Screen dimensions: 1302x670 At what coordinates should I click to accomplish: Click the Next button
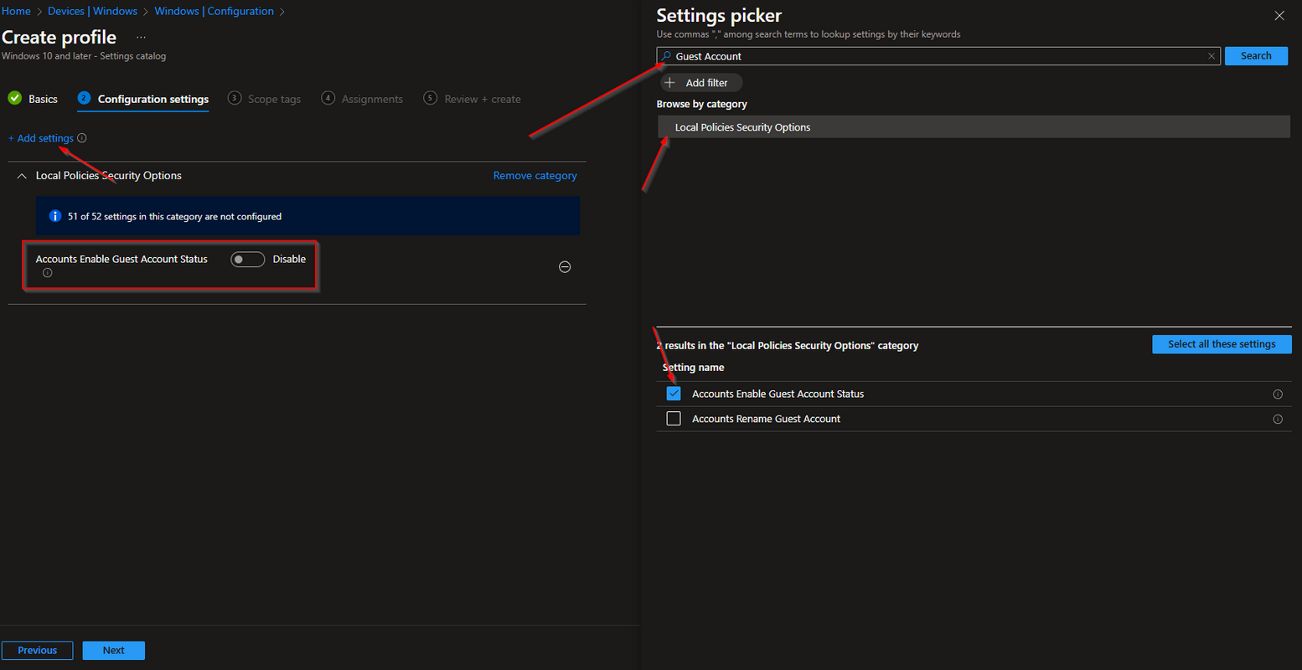coord(114,651)
